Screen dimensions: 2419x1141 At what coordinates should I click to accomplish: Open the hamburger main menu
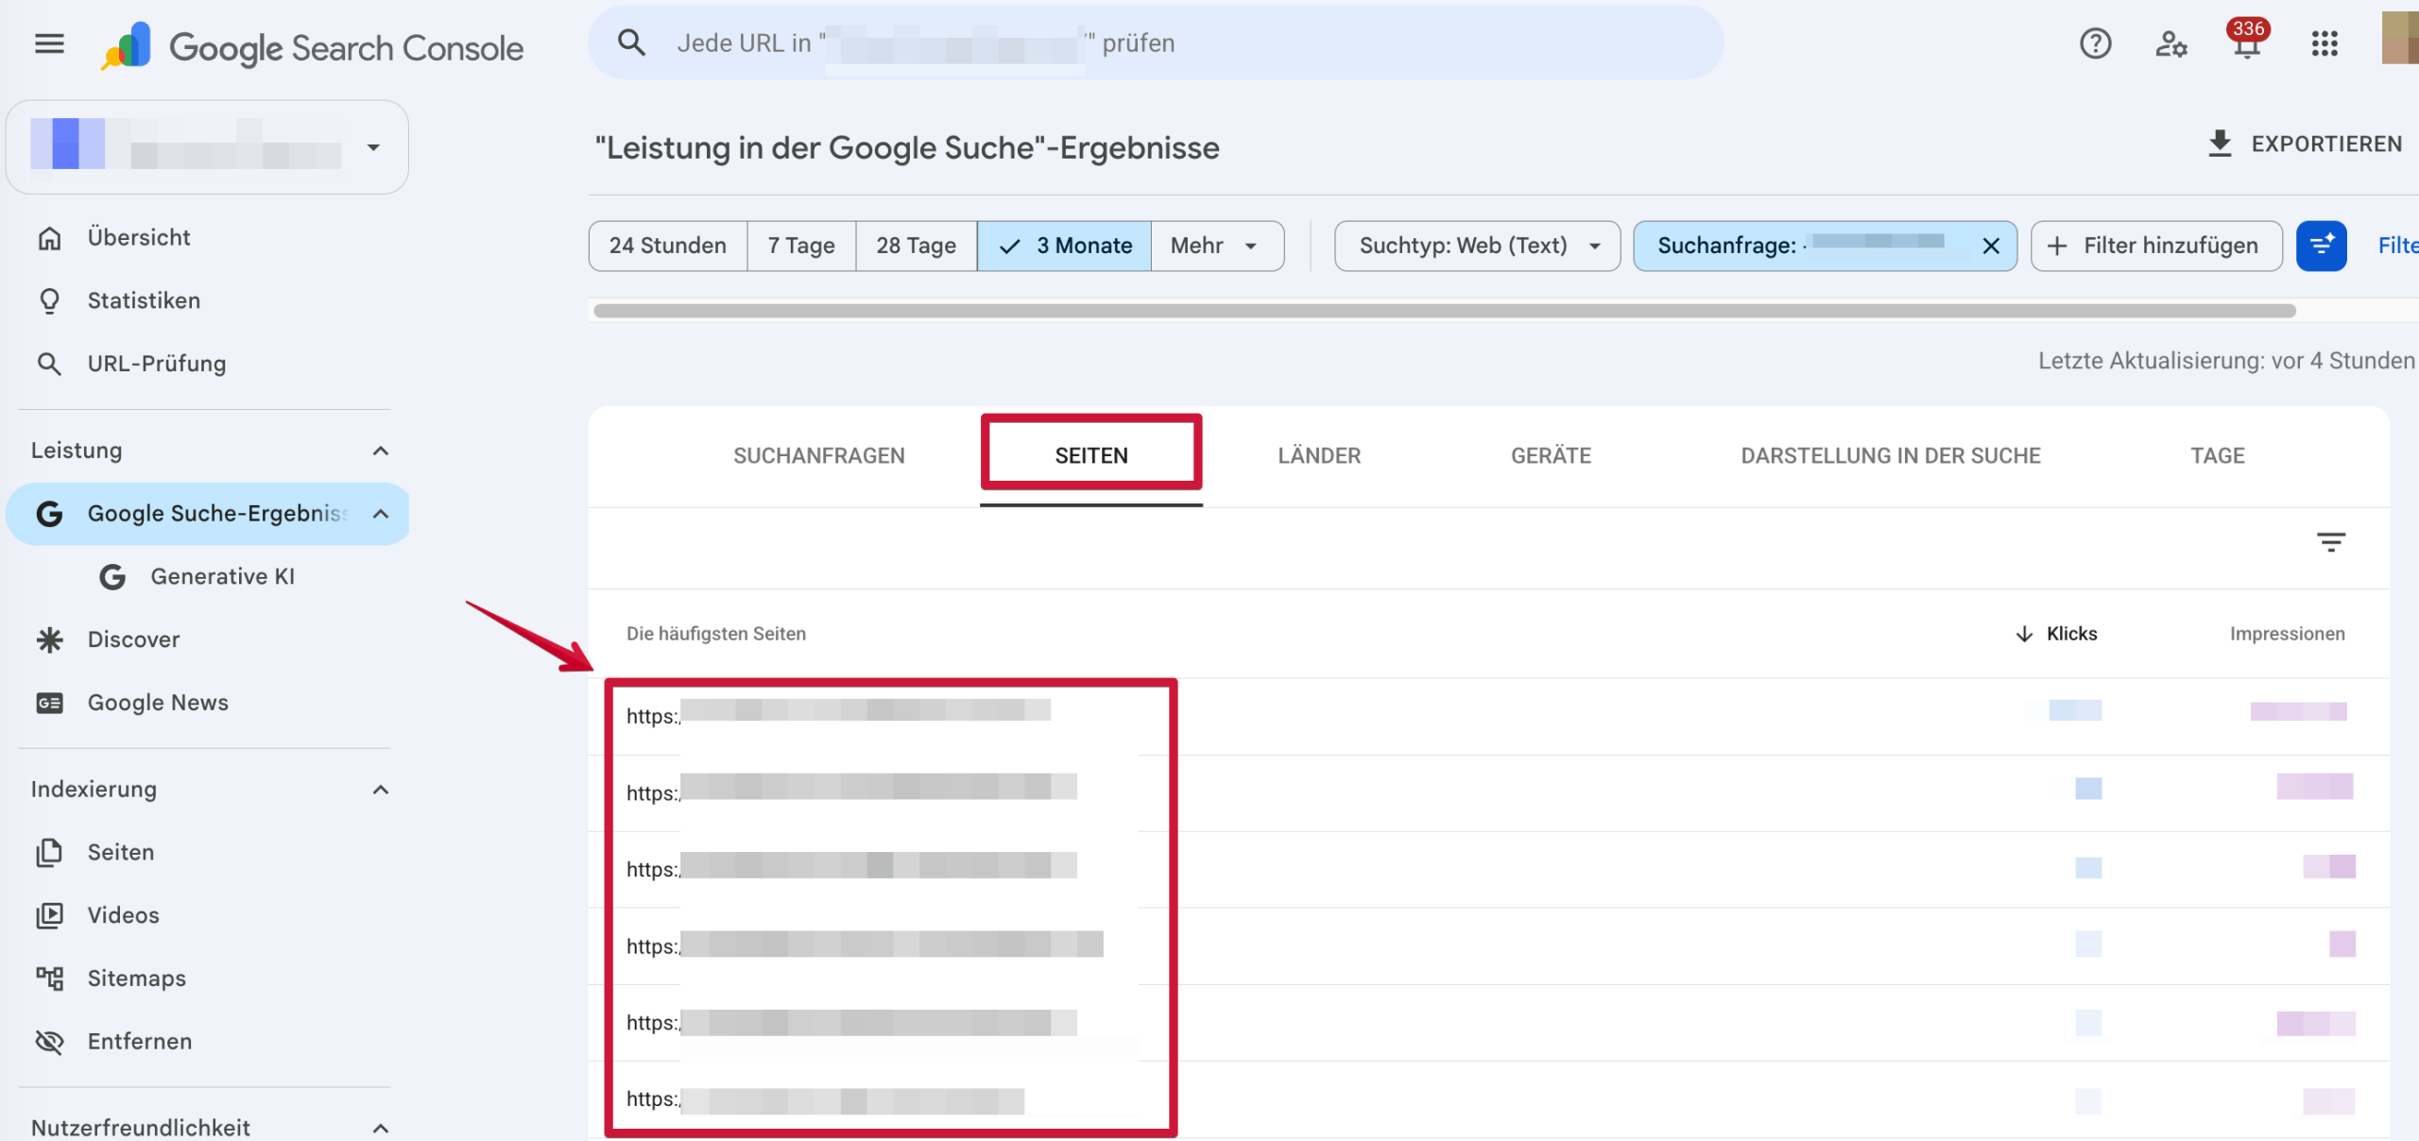[49, 43]
